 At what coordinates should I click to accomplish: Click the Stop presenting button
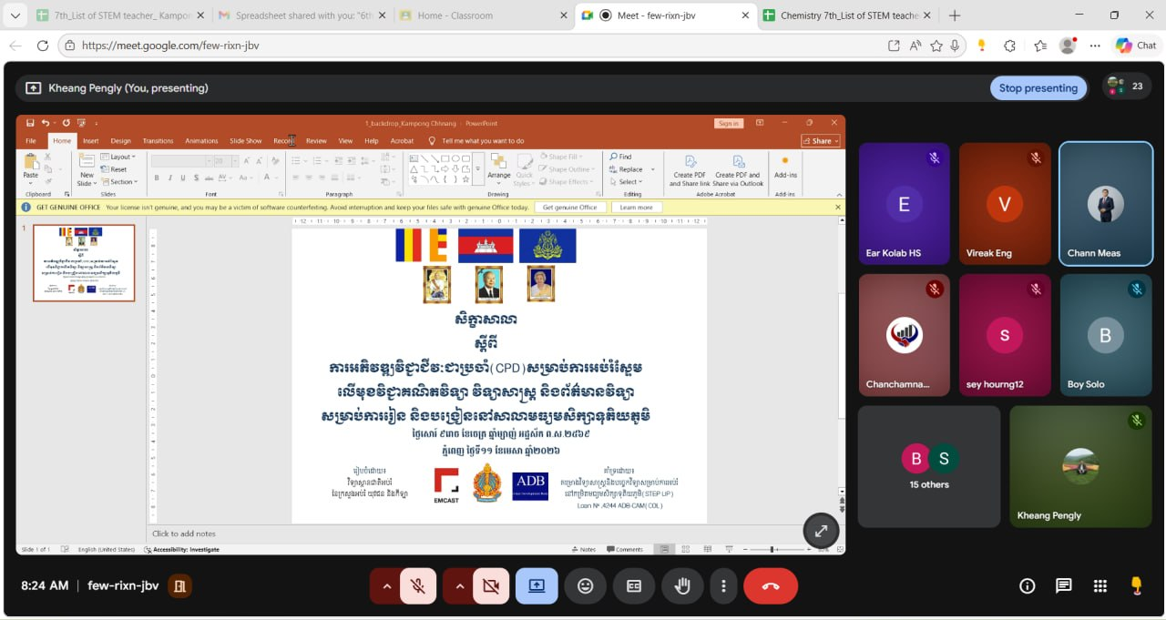point(1038,88)
